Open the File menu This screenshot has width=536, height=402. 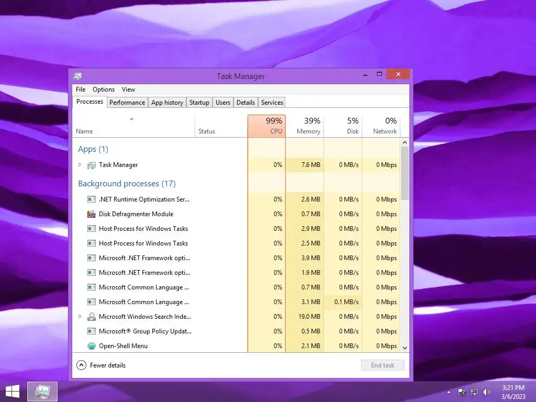point(81,89)
